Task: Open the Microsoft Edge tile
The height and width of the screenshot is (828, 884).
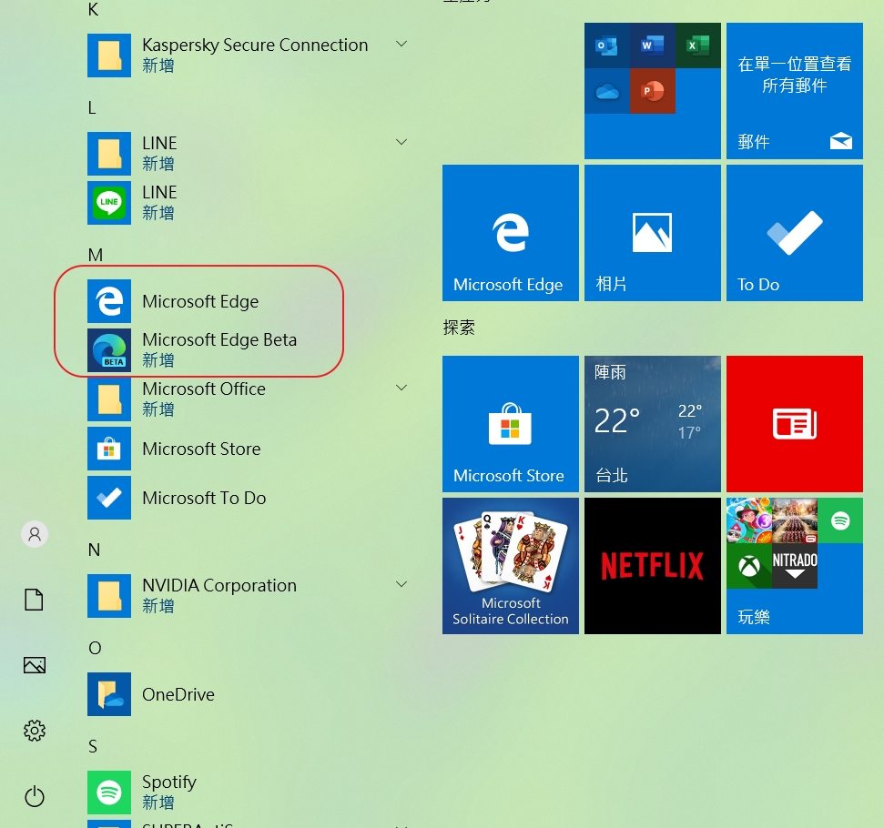Action: [x=510, y=233]
